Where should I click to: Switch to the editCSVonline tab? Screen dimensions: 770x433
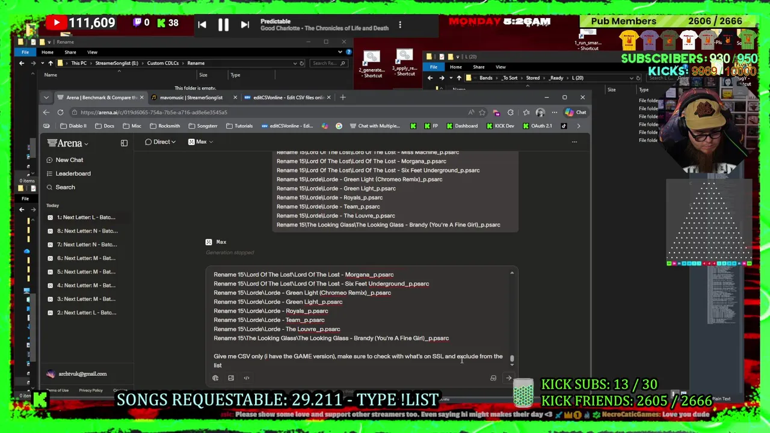tap(288, 97)
